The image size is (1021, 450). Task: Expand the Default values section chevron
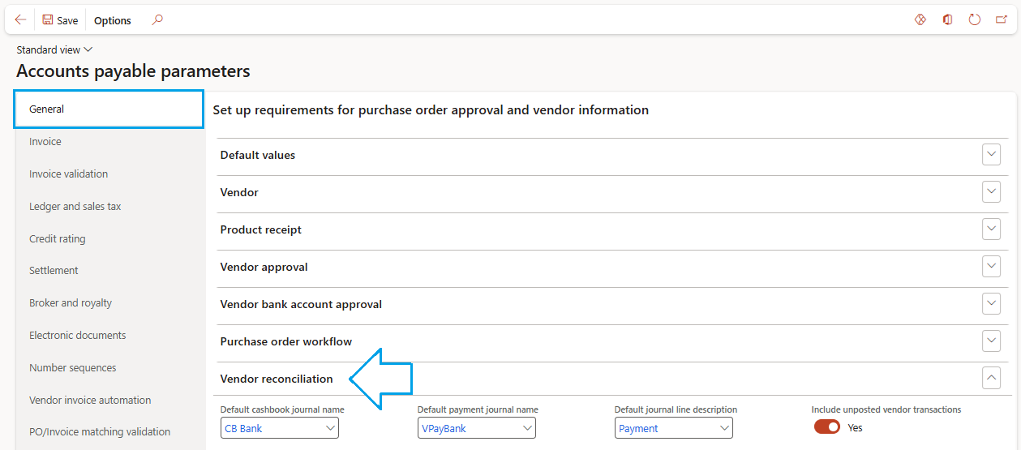tap(991, 155)
